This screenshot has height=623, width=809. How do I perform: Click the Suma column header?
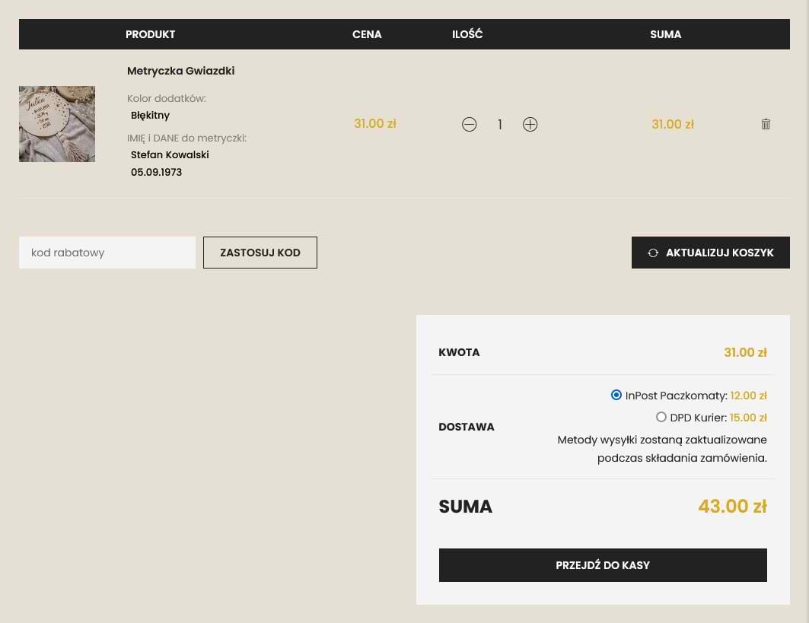[665, 34]
